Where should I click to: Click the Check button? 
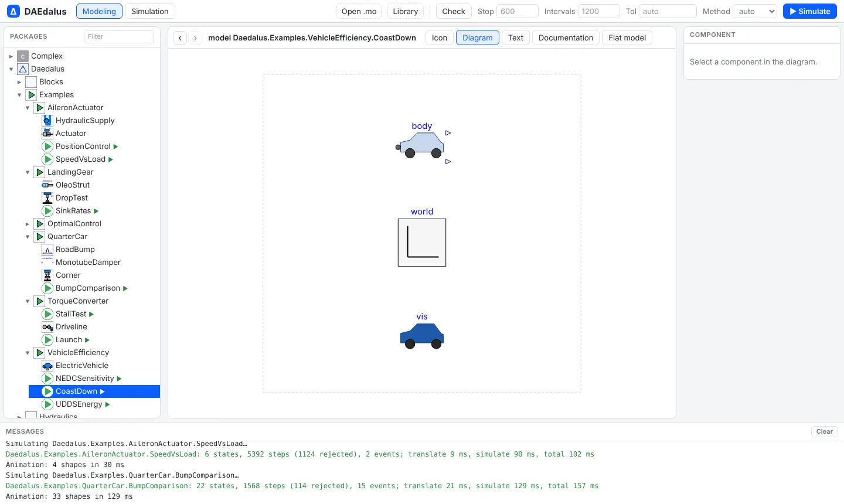454,11
